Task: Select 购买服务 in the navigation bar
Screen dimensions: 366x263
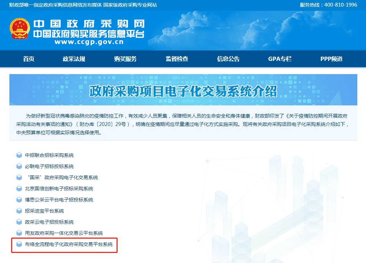Action: click(125, 59)
